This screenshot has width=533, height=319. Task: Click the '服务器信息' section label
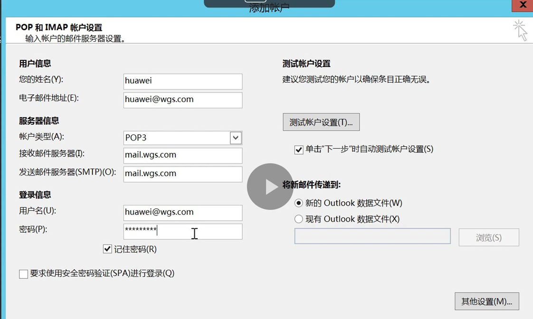point(39,121)
